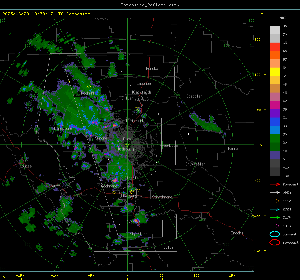Pick the red 60-65 dBZ swatch
300x280 pixels.
point(275,47)
